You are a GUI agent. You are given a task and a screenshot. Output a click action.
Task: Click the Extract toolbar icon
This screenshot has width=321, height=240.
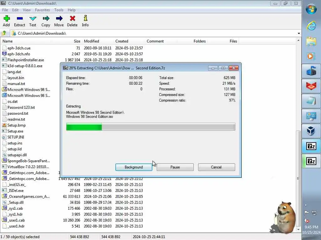click(x=20, y=18)
